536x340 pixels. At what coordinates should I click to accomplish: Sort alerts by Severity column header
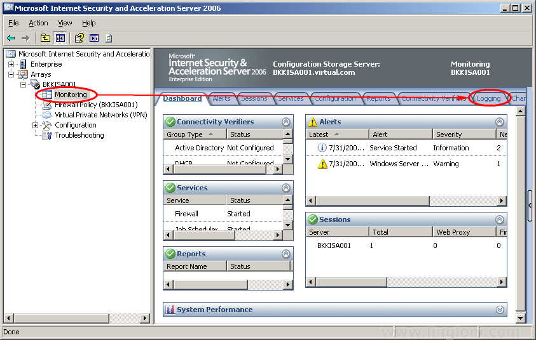[x=465, y=134]
